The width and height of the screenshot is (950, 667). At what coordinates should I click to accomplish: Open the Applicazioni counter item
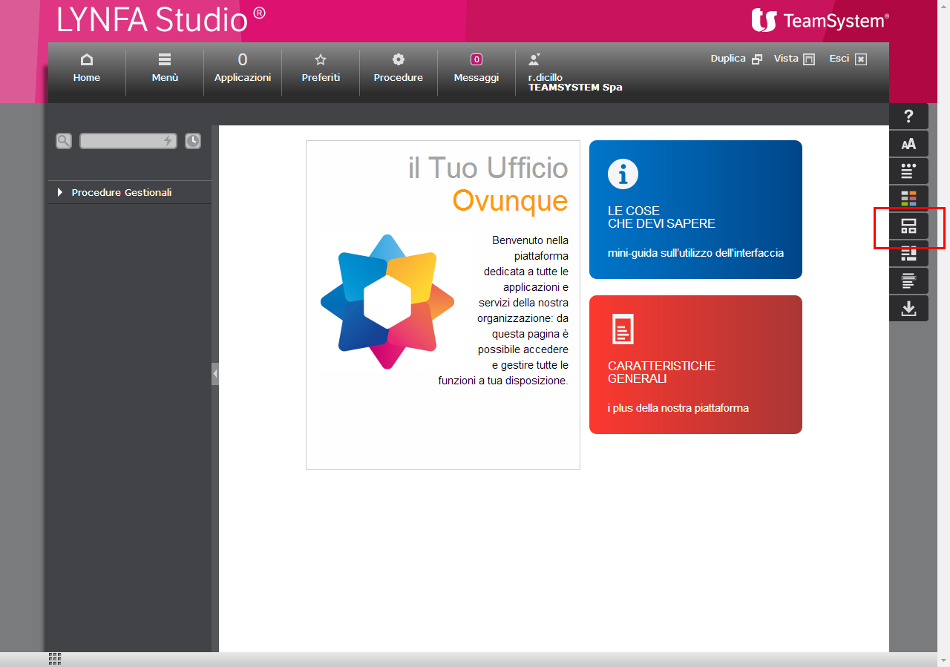[x=243, y=68]
